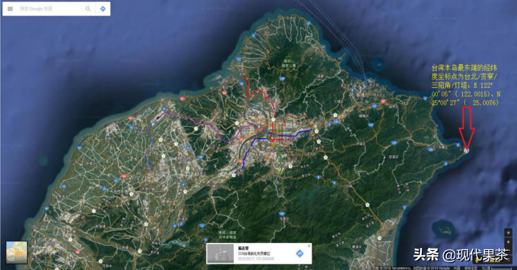
Task: Click the 平溪区 map label
Action: pos(361,144)
